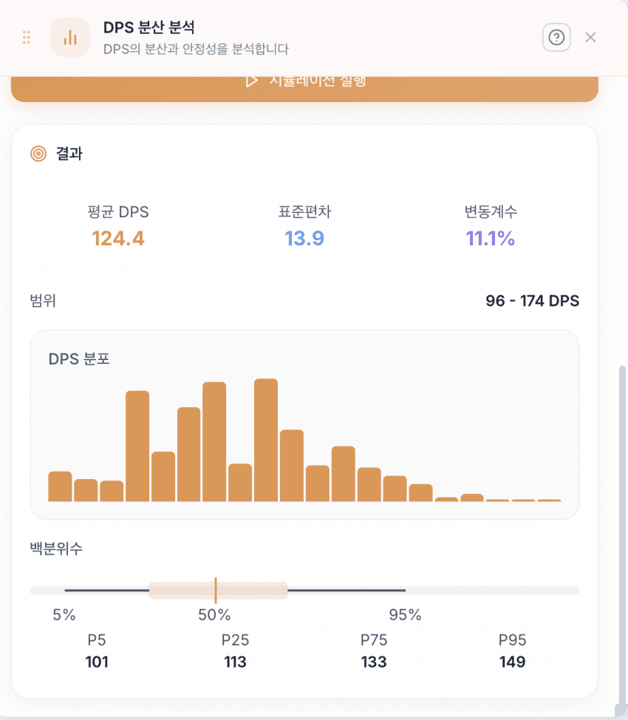Click the rightmost bar in DPS 분포 histogram
Screen dimensions: 628x720
click(549, 500)
